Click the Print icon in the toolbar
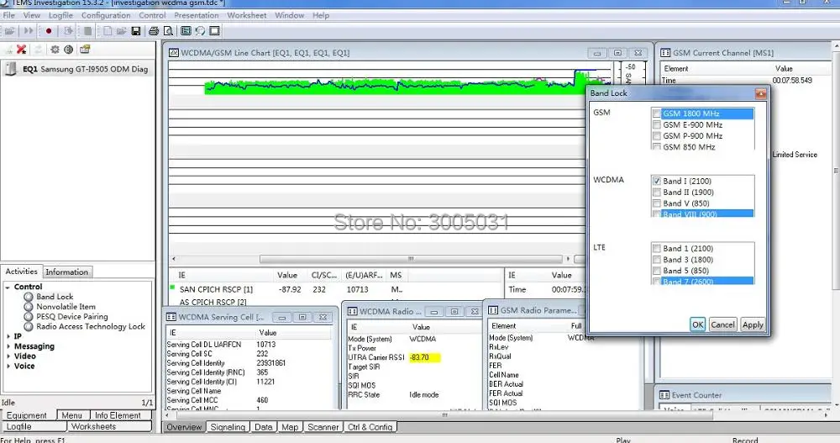This screenshot has width=840, height=443. pos(154,31)
